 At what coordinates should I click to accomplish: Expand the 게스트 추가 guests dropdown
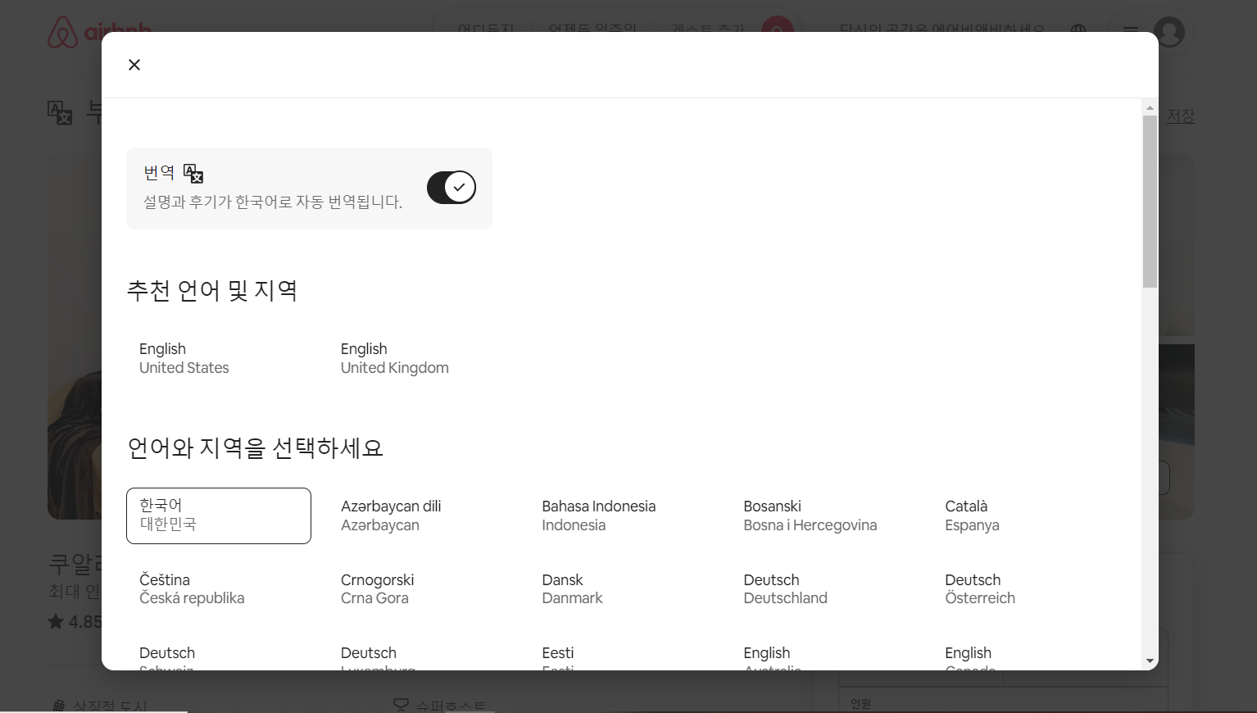[x=706, y=31]
